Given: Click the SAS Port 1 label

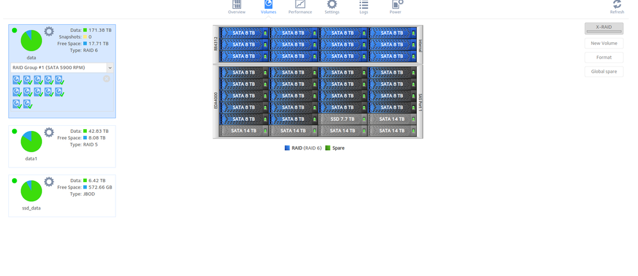Looking at the screenshot, I should pos(420,102).
